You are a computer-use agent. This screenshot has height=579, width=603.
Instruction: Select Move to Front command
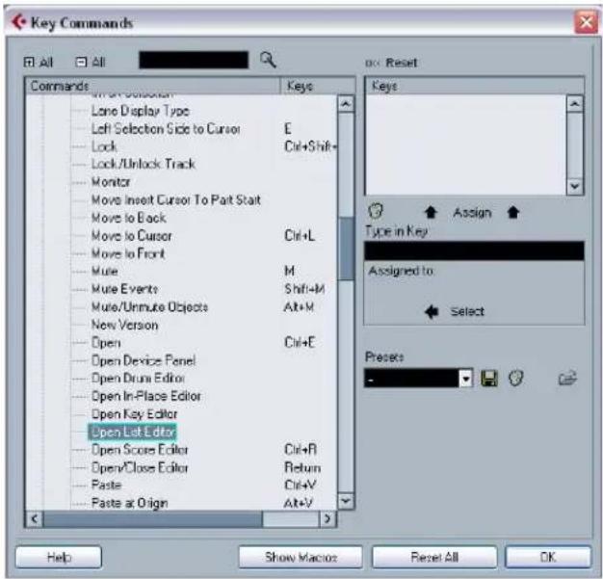coord(128,253)
